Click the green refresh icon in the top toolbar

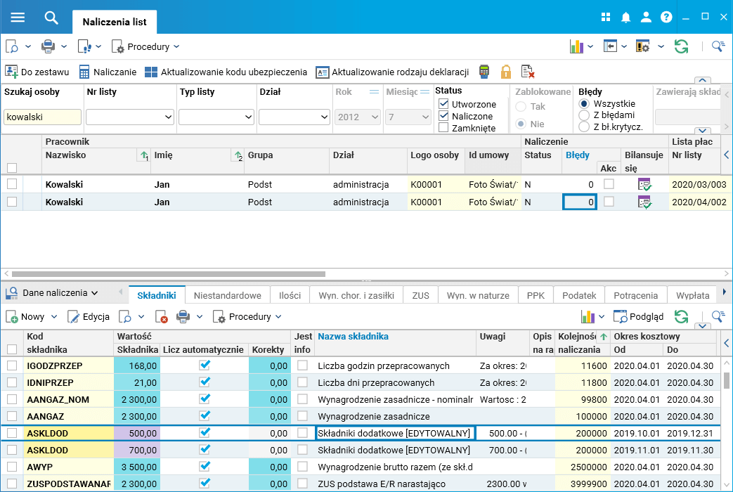681,46
